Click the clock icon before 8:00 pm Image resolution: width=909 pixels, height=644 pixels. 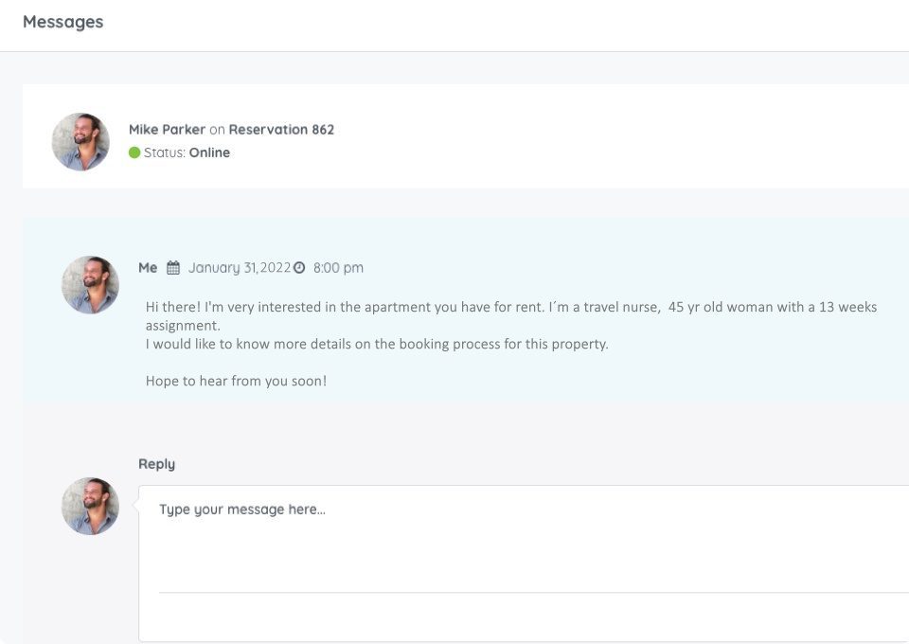pos(299,268)
